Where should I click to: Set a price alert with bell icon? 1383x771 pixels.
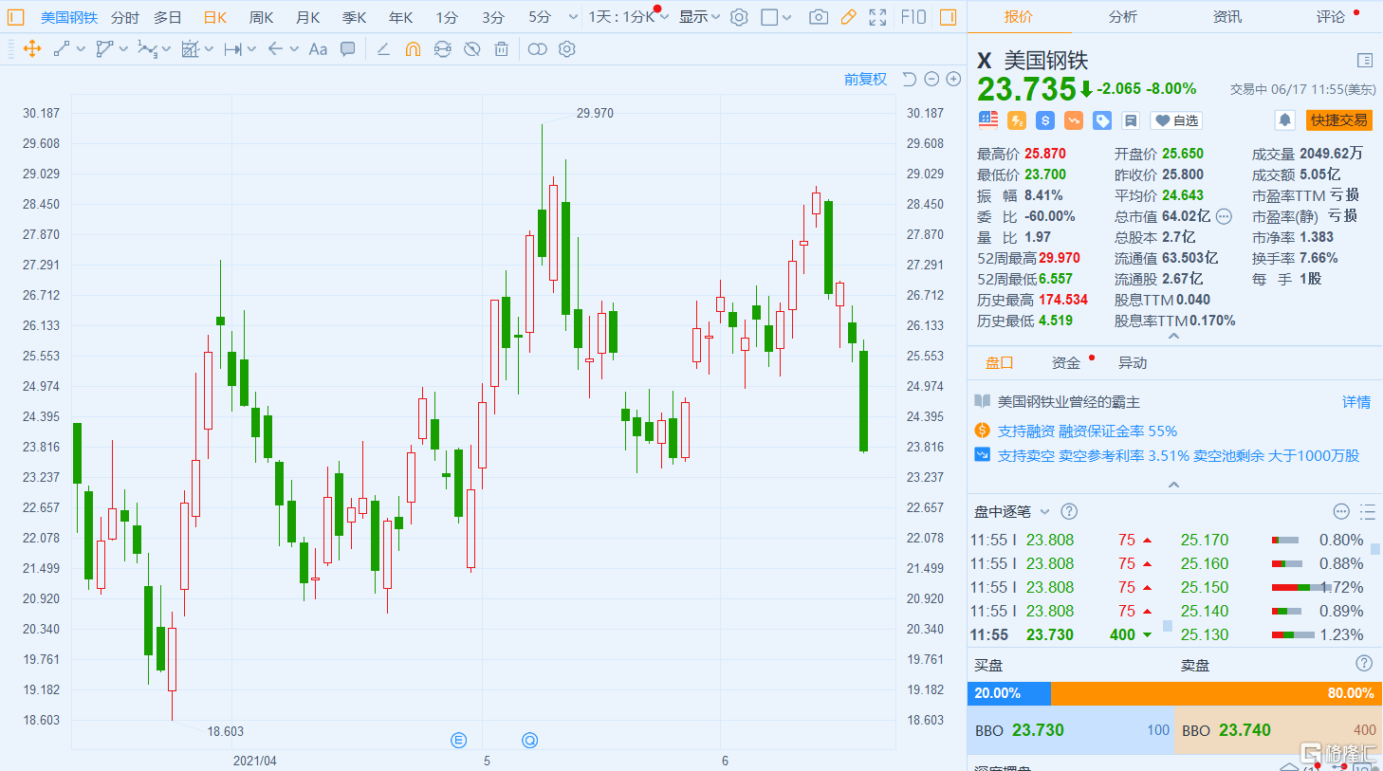tap(1284, 119)
